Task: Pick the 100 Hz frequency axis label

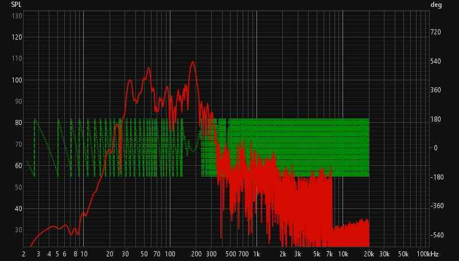Action: [170, 254]
